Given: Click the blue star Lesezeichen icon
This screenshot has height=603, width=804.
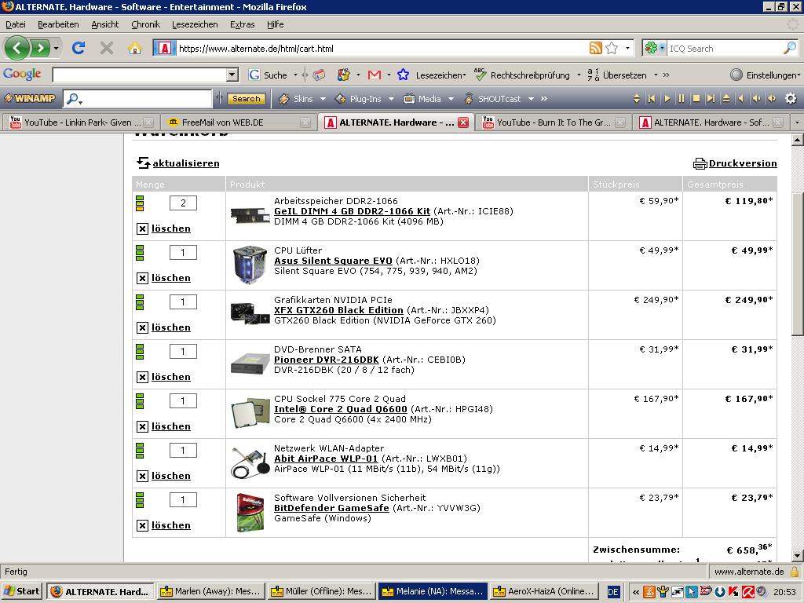Looking at the screenshot, I should [403, 75].
